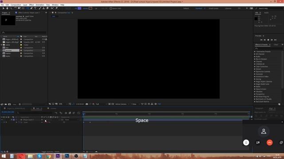Select the Rotation tool
This screenshot has height=159, width=284.
[x=16, y=8]
